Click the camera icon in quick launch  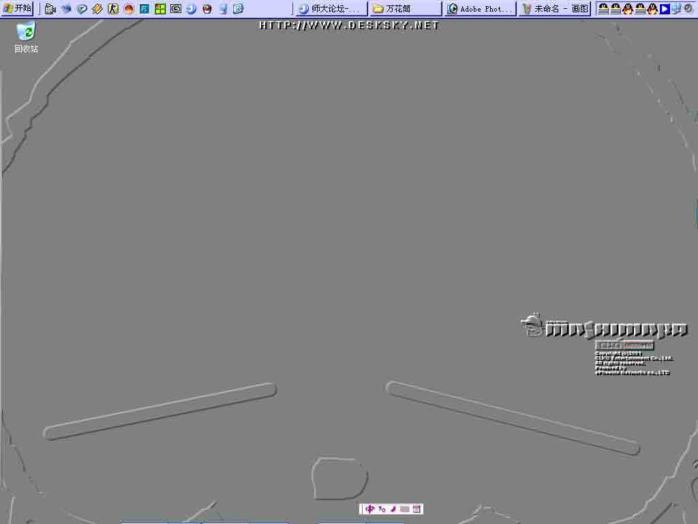50,9
